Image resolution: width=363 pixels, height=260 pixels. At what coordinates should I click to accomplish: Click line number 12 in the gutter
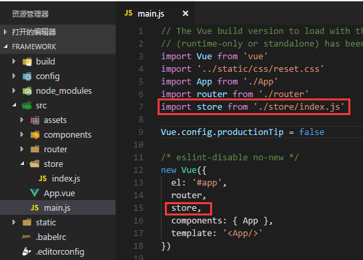click(138, 170)
